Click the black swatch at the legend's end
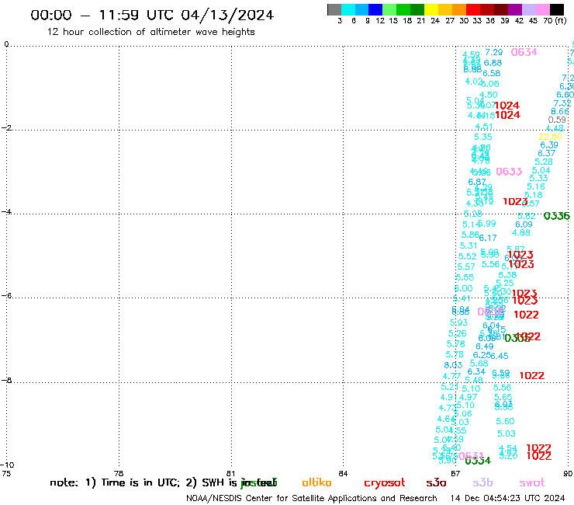 556,9
